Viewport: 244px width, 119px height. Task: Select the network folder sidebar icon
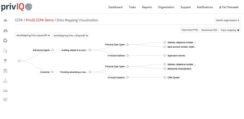tap(5, 61)
